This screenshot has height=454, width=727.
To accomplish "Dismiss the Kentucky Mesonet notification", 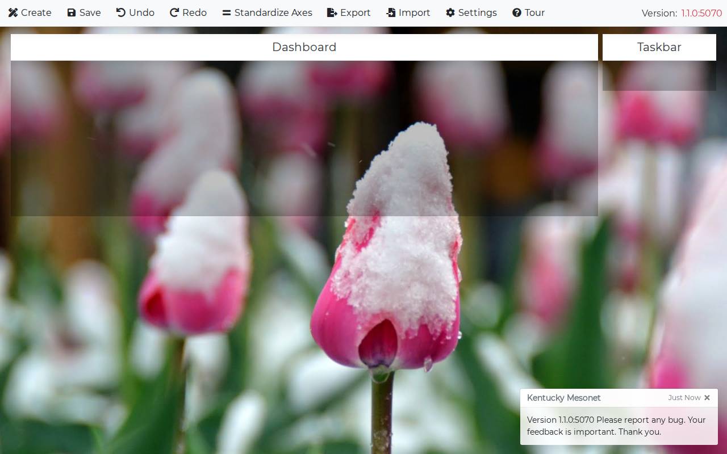I will point(707,398).
